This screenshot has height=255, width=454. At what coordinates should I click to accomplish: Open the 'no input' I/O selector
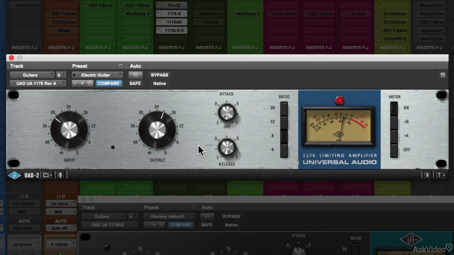(x=61, y=204)
